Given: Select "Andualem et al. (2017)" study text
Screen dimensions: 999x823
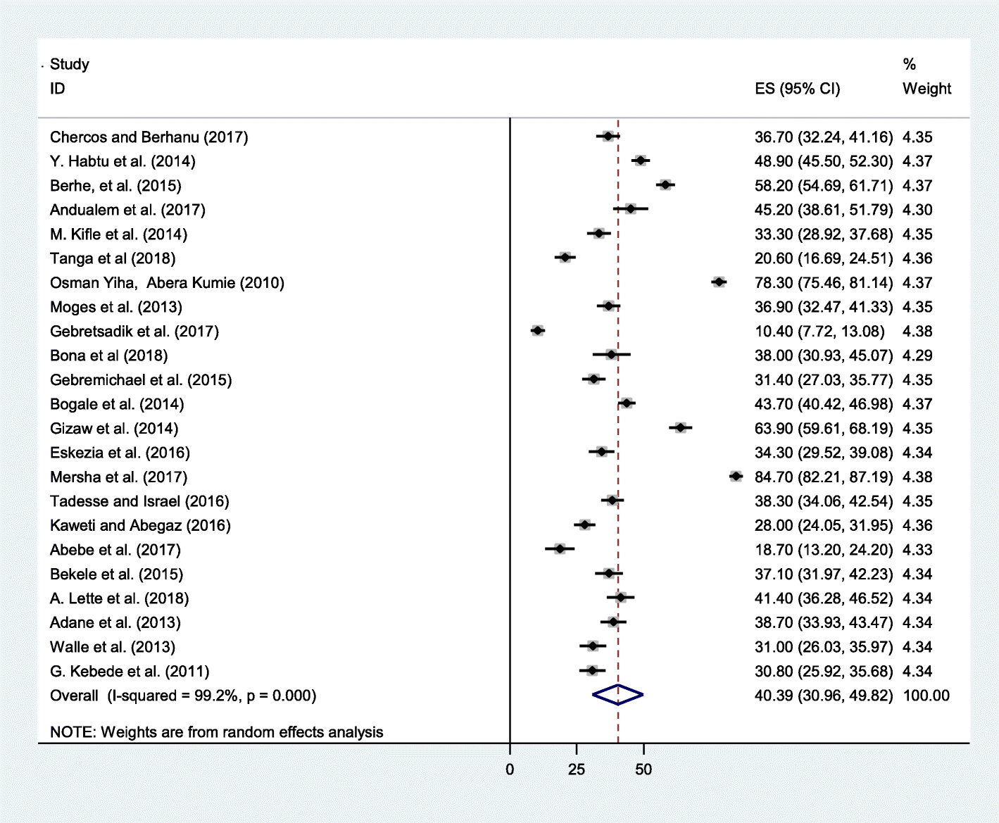Looking at the screenshot, I should 127,210.
